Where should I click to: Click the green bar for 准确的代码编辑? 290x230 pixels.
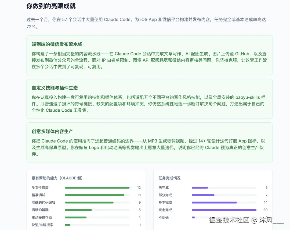tap(89, 203)
